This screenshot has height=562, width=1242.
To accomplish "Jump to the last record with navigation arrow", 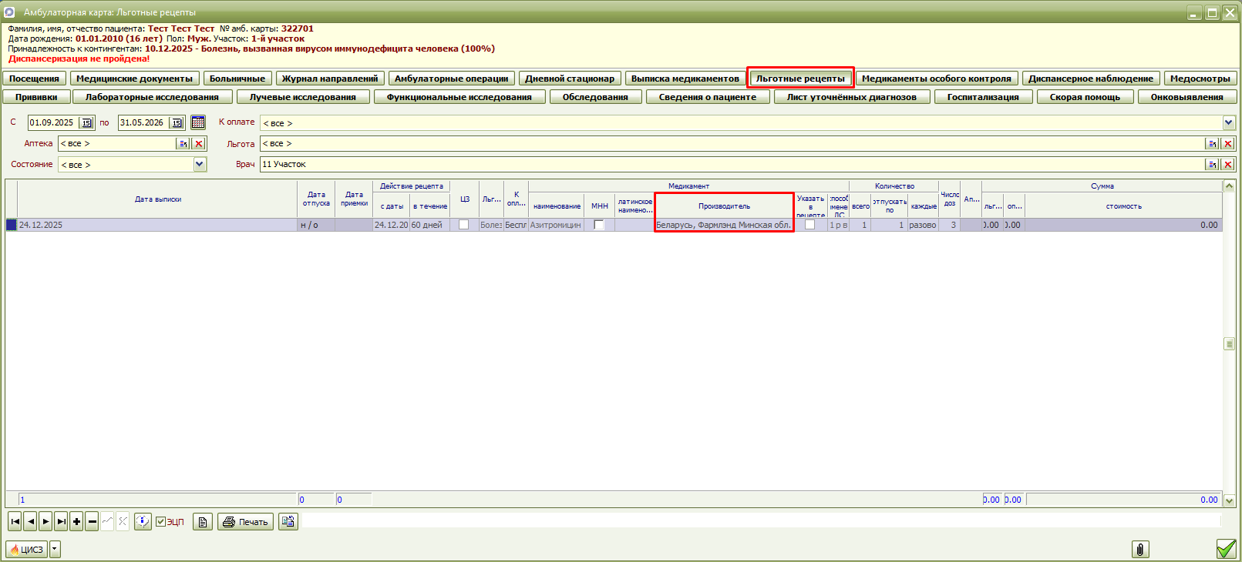I will (61, 522).
